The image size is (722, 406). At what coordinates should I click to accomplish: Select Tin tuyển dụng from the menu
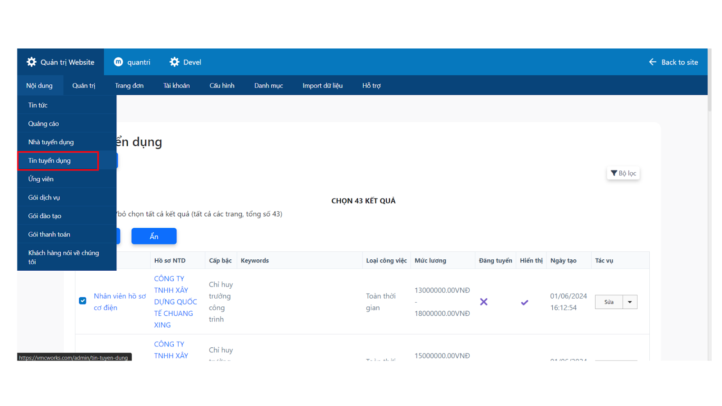[50, 161]
